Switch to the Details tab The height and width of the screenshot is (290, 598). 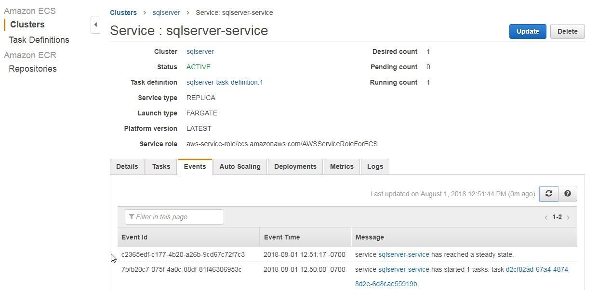(x=127, y=166)
